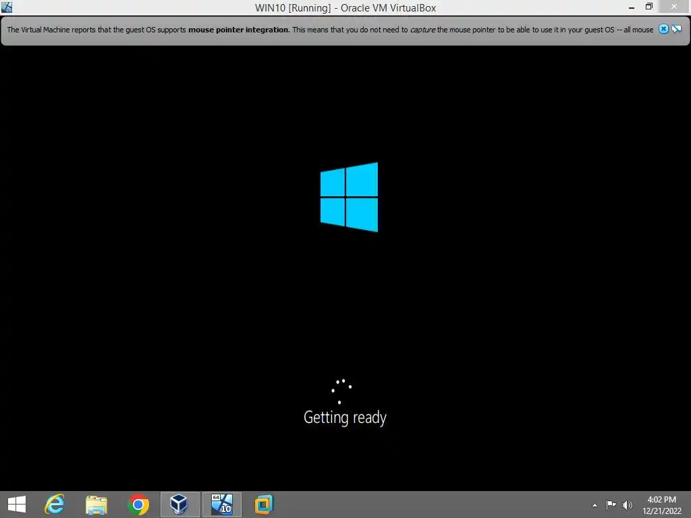691x518 pixels.
Task: Open Action Center flag icon
Action: 611,505
